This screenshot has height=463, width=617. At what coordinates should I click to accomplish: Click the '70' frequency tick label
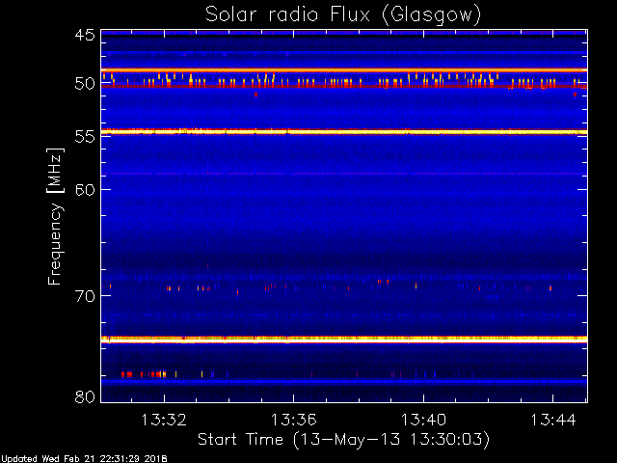(x=85, y=296)
